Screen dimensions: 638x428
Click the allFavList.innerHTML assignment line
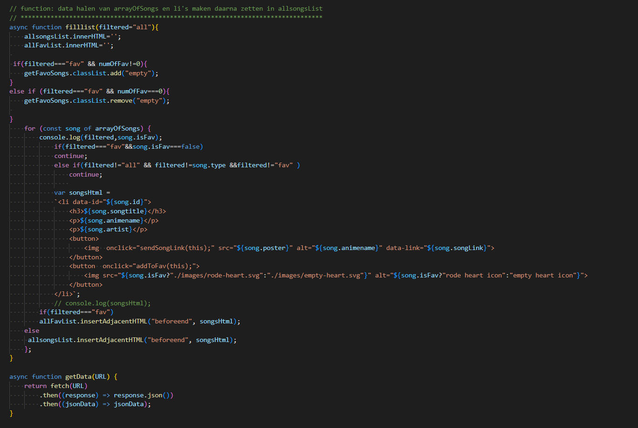(69, 46)
